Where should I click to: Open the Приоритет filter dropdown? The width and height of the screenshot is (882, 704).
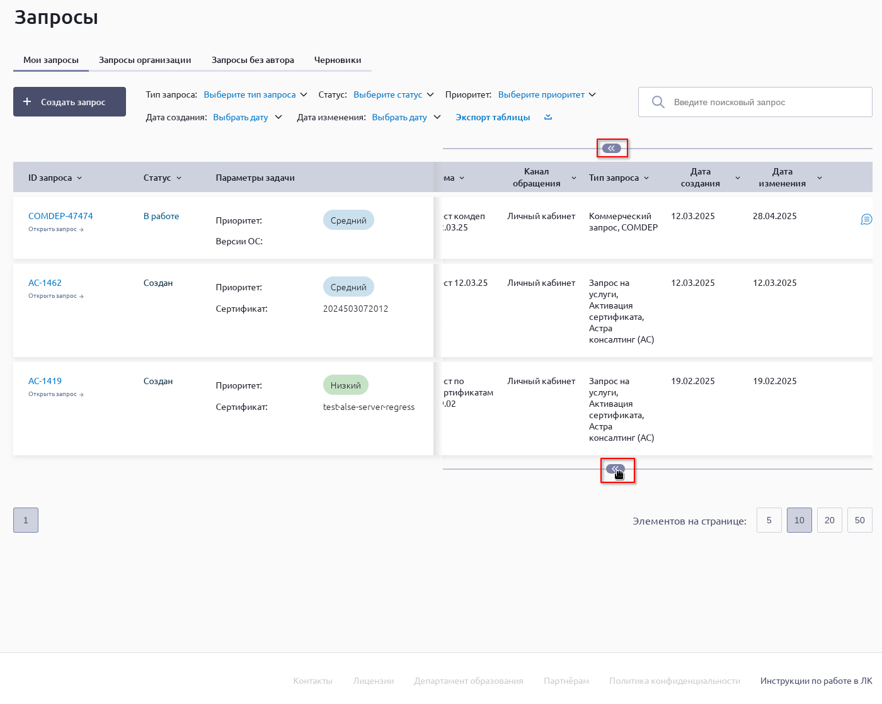coord(546,94)
